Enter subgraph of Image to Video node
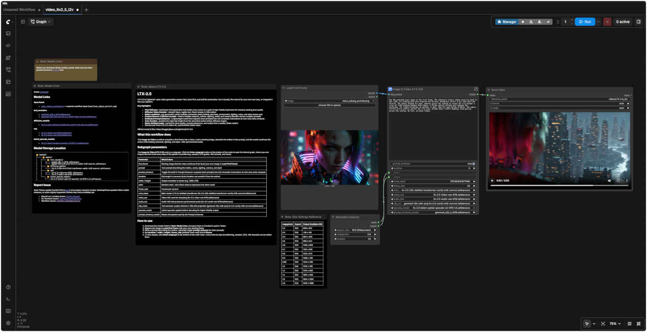Viewport: 647px width, 332px height. [x=476, y=89]
